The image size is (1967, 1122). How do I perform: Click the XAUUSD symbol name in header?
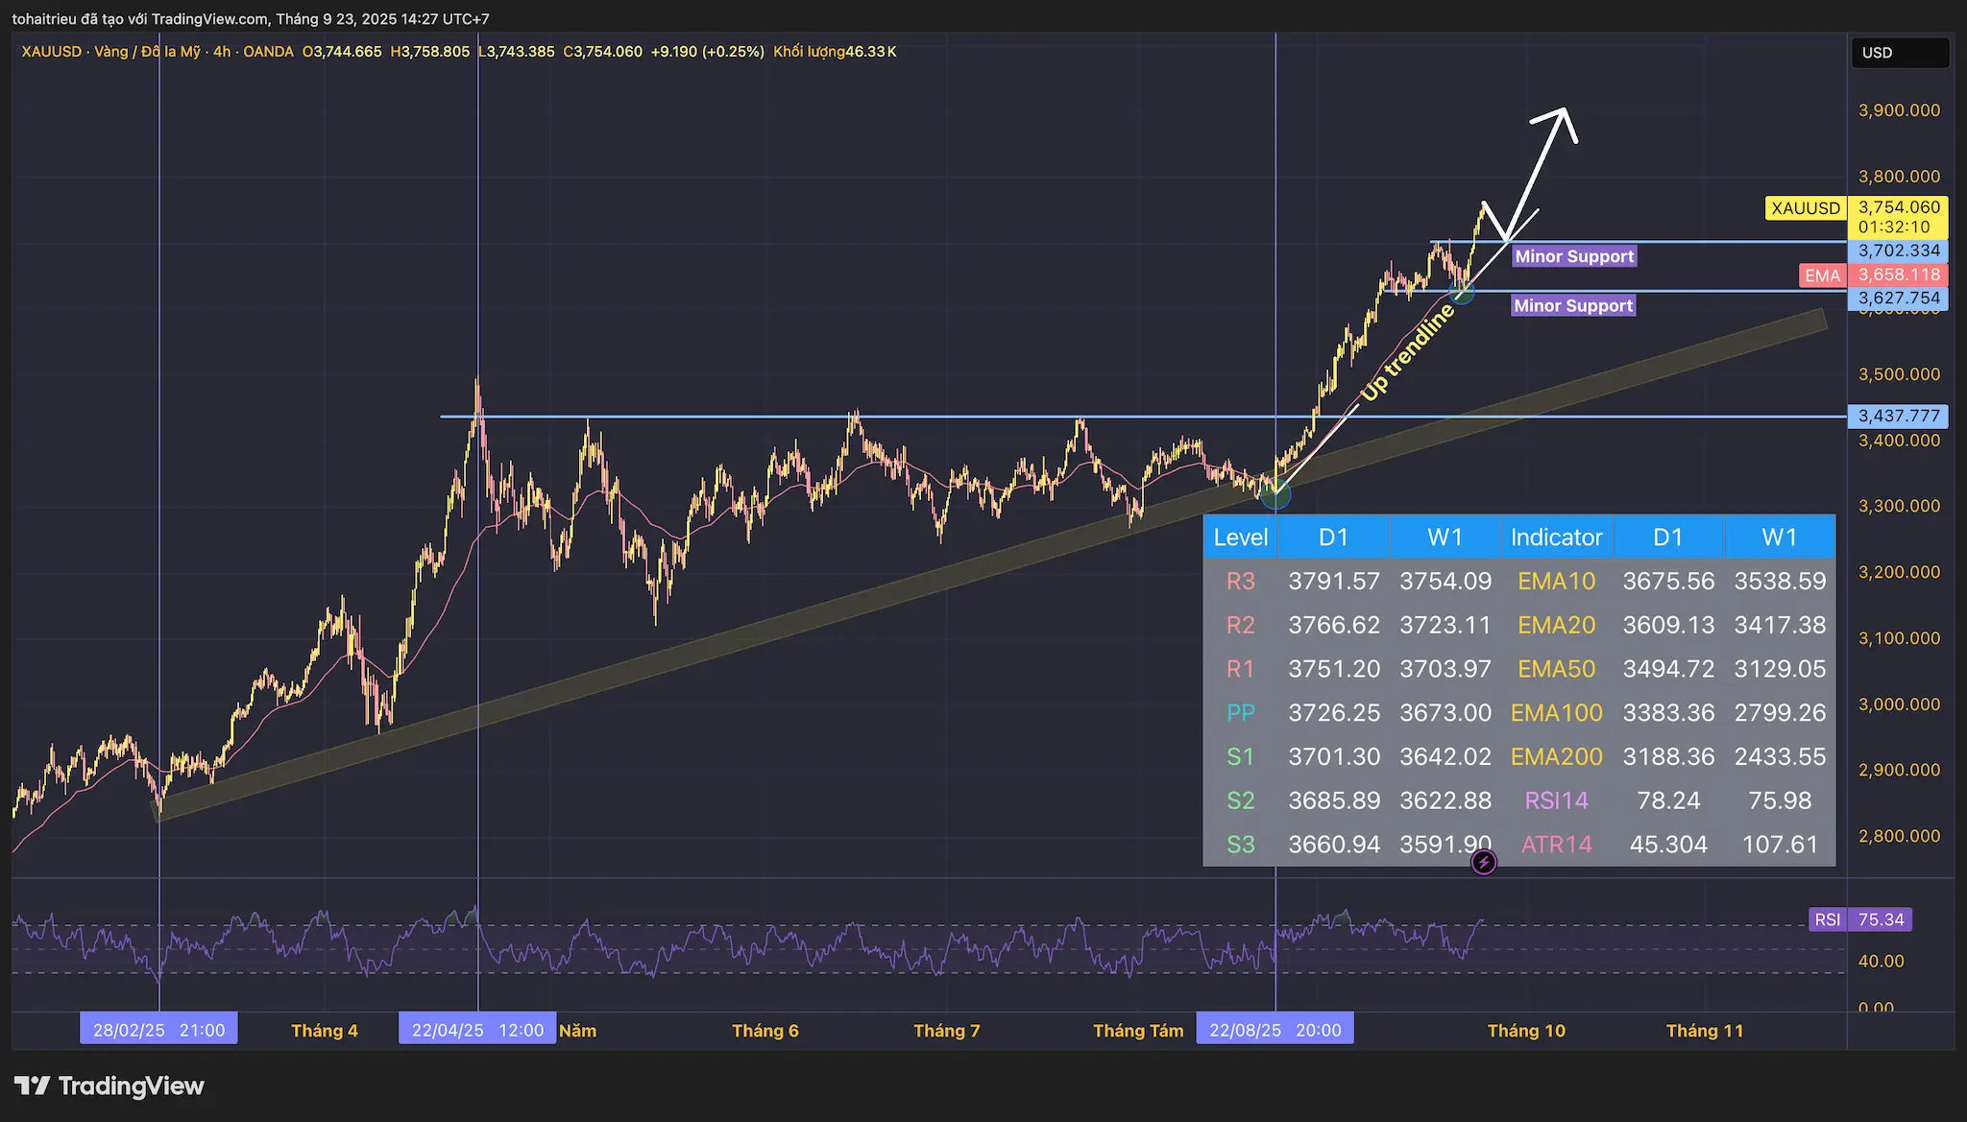pos(51,52)
